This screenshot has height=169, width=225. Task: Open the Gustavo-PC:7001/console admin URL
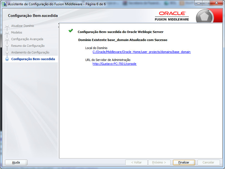tap(114, 64)
